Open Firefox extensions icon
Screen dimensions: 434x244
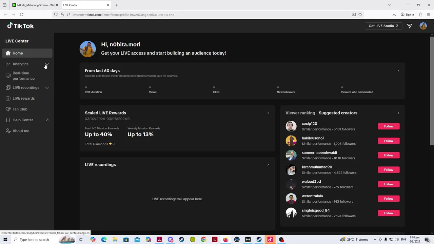pyautogui.click(x=420, y=15)
